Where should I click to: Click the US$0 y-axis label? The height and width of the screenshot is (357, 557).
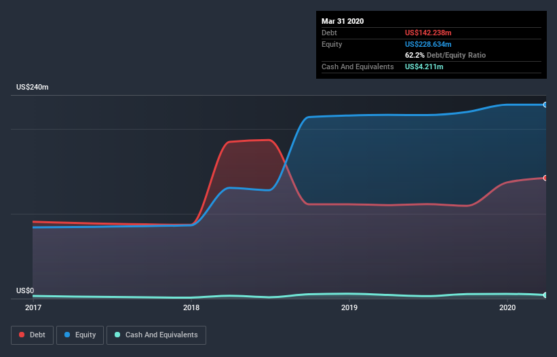tap(25, 290)
